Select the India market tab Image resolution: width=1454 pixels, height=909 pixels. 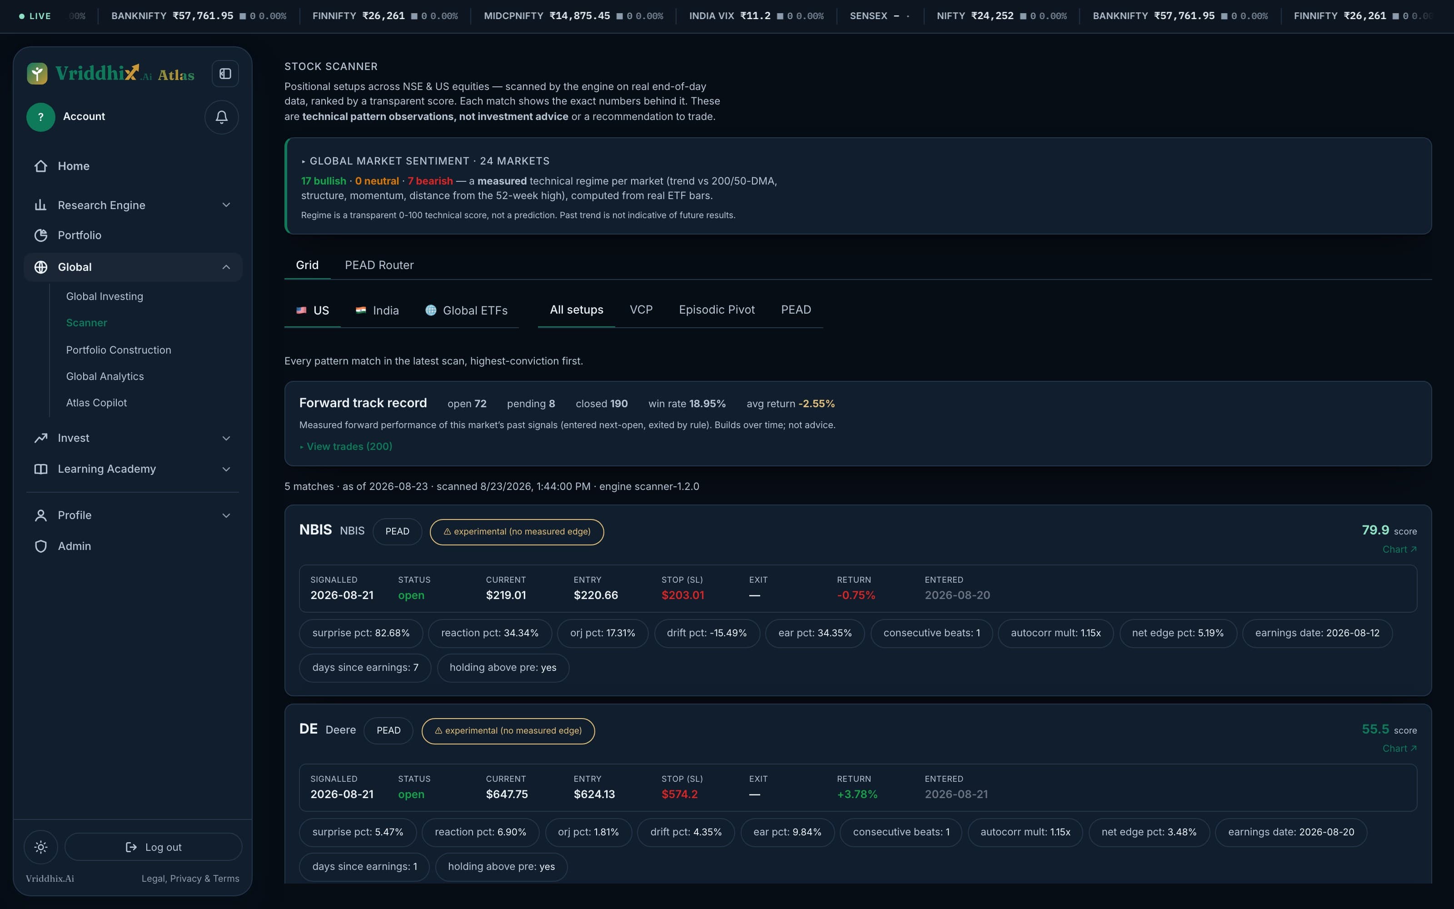[x=377, y=310]
